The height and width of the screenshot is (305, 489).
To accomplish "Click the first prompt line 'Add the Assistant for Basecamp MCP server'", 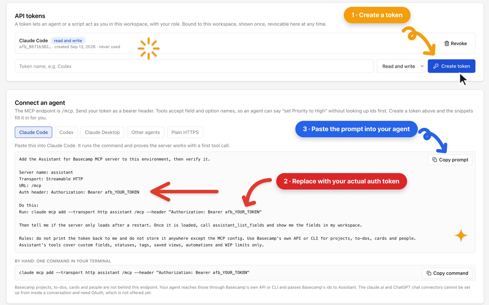I will [114, 159].
